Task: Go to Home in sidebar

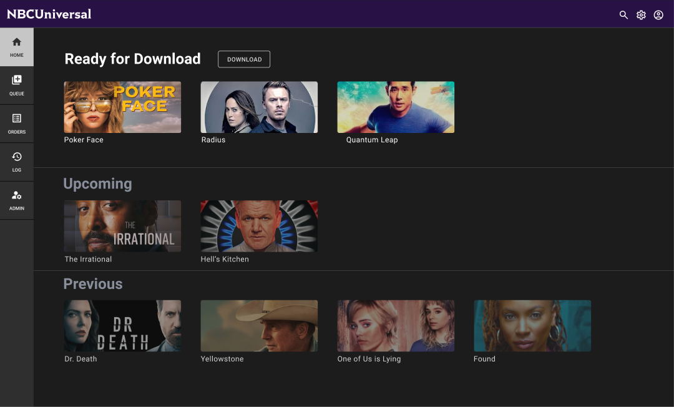Action: (x=17, y=47)
